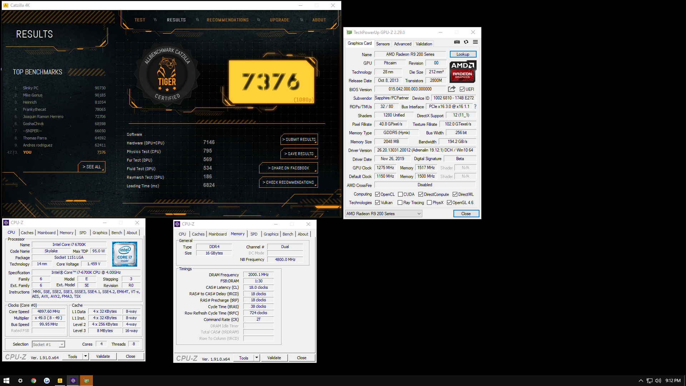Open the GPU-Z hamburger menu
Viewport: 686px width, 386px height.
tap(475, 42)
